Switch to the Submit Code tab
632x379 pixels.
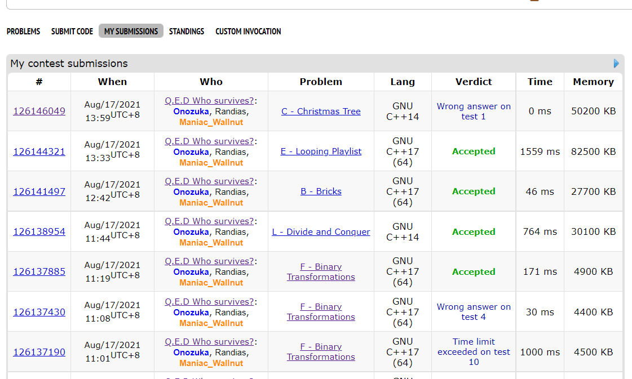pyautogui.click(x=72, y=32)
